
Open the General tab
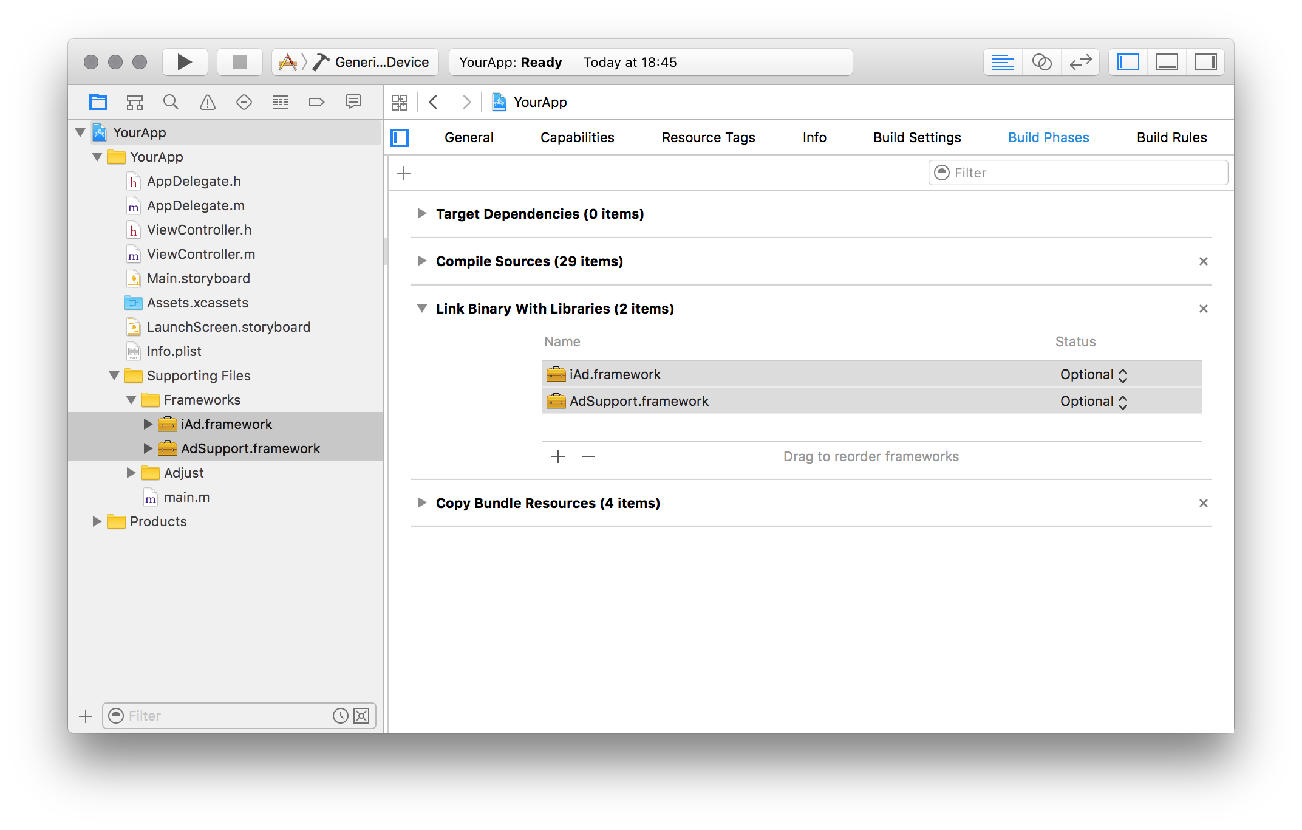[468, 137]
